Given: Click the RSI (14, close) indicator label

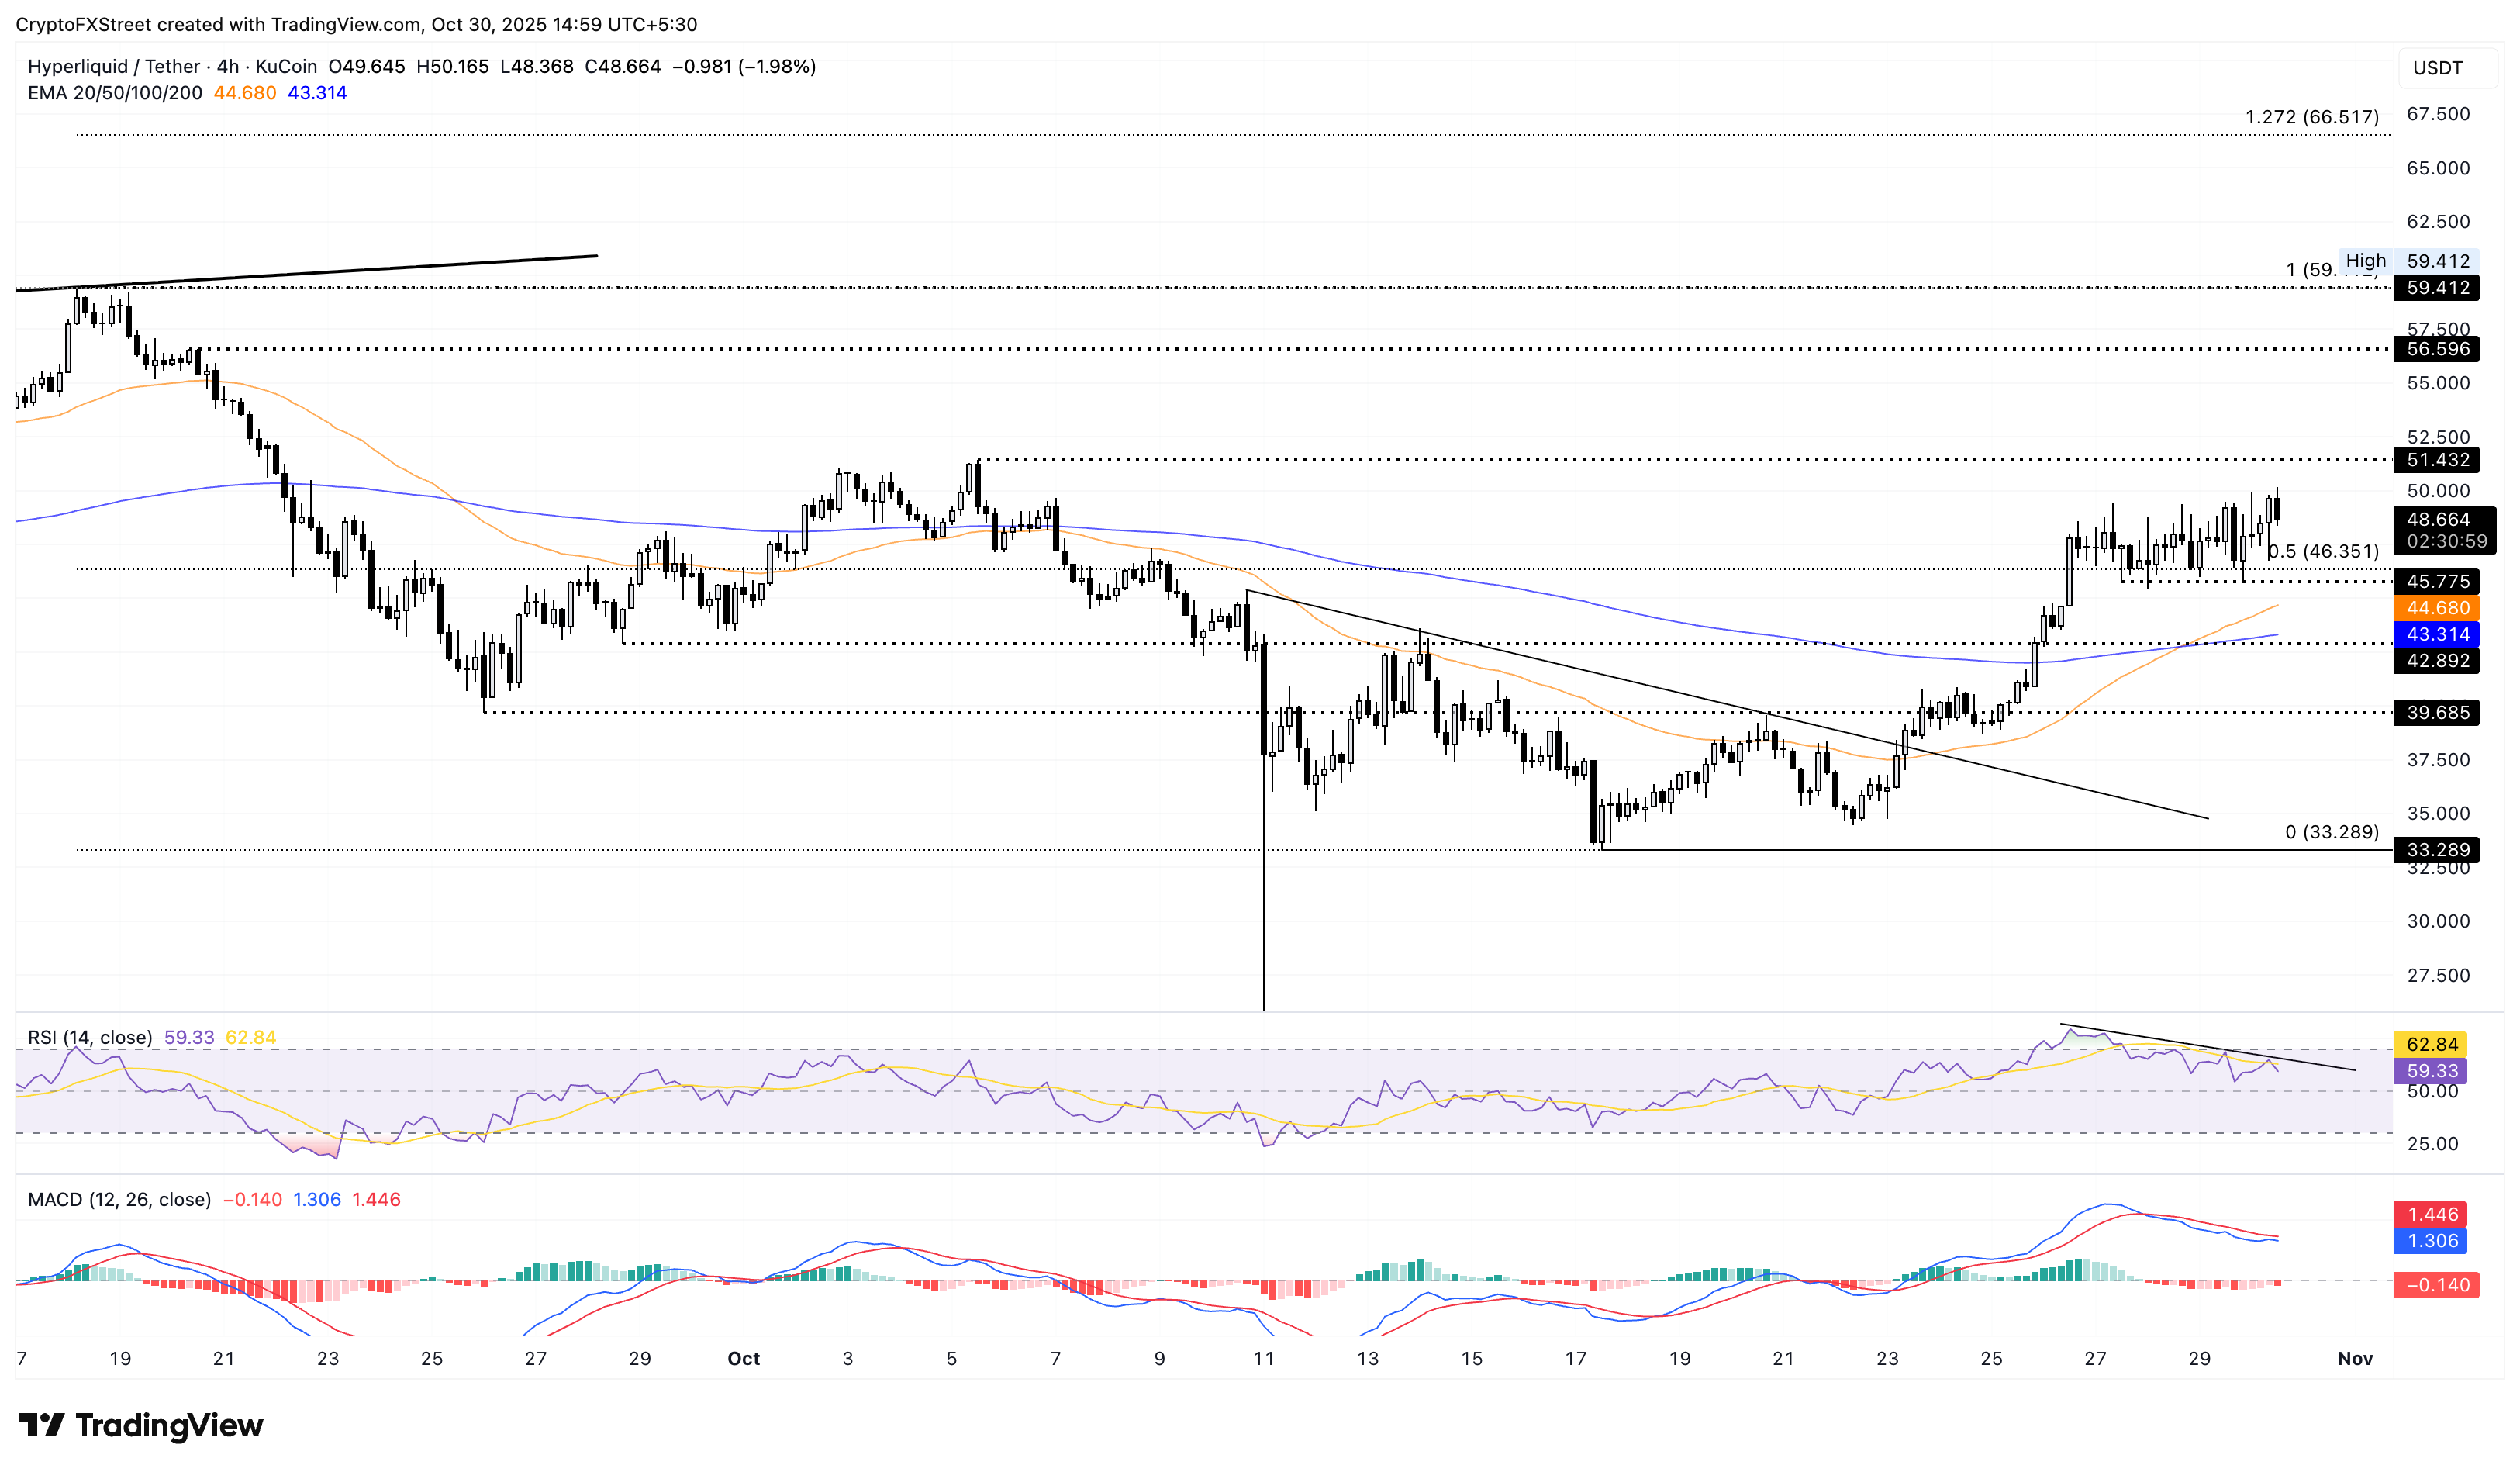Looking at the screenshot, I should (90, 1037).
